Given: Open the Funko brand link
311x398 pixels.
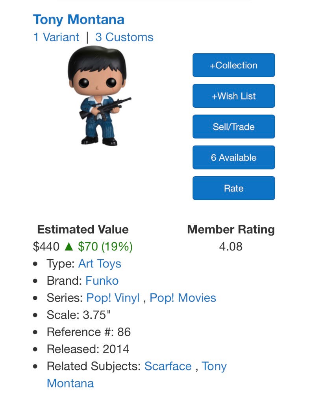Looking at the screenshot, I should (102, 281).
